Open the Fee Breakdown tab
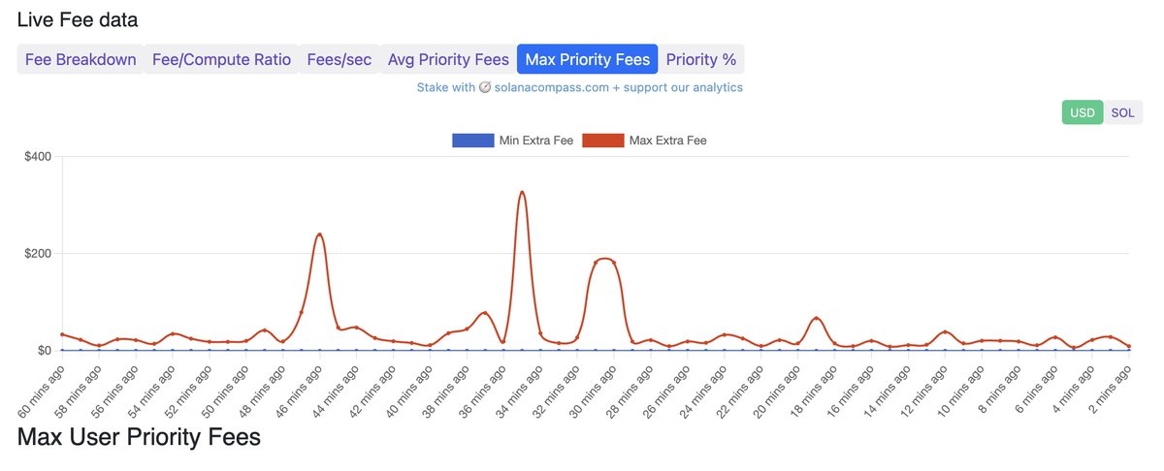1164x471 pixels. 81,59
